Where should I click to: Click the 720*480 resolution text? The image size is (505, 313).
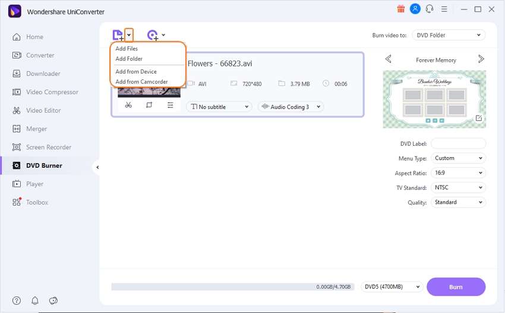pyautogui.click(x=252, y=84)
